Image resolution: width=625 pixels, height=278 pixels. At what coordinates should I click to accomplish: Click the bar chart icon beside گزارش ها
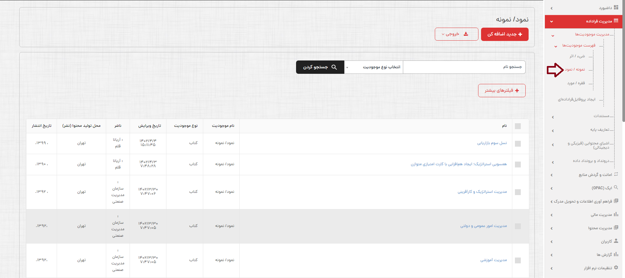(x=616, y=254)
